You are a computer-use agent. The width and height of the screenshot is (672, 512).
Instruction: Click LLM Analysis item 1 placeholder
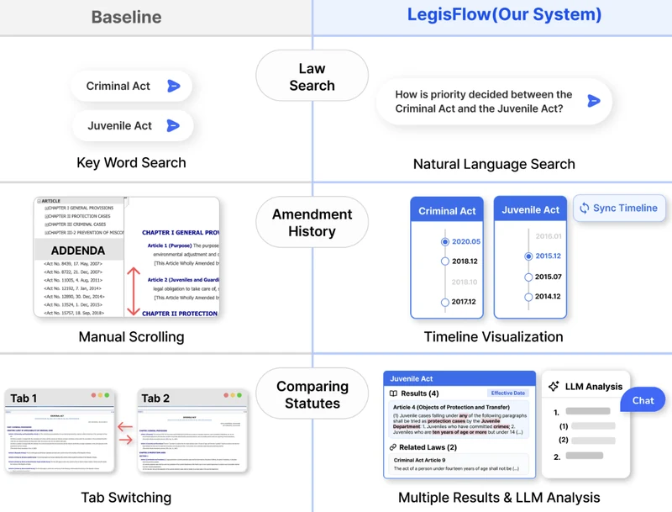(x=587, y=411)
